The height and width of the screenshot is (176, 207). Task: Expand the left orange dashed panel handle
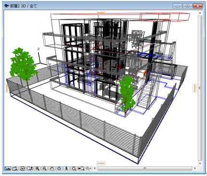(x=7, y=88)
